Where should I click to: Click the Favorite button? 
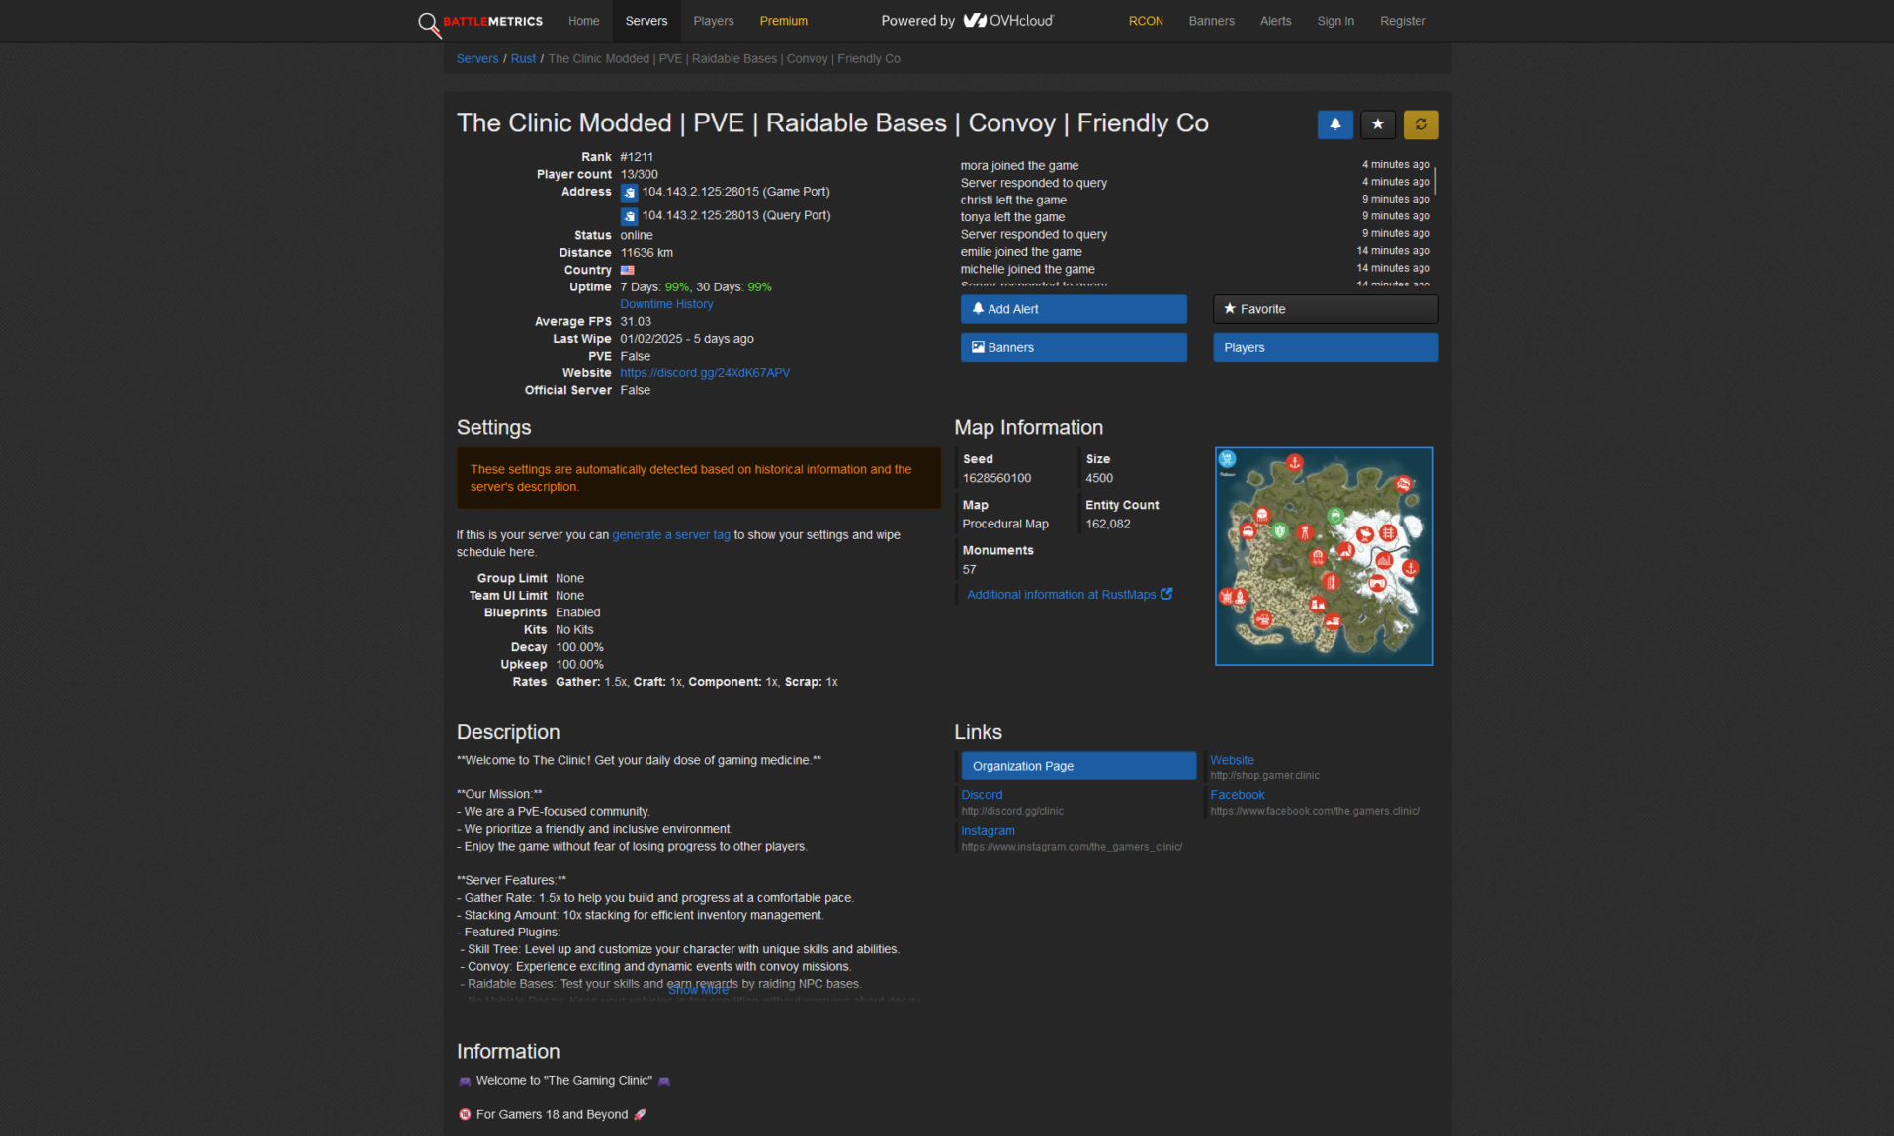[x=1326, y=309]
